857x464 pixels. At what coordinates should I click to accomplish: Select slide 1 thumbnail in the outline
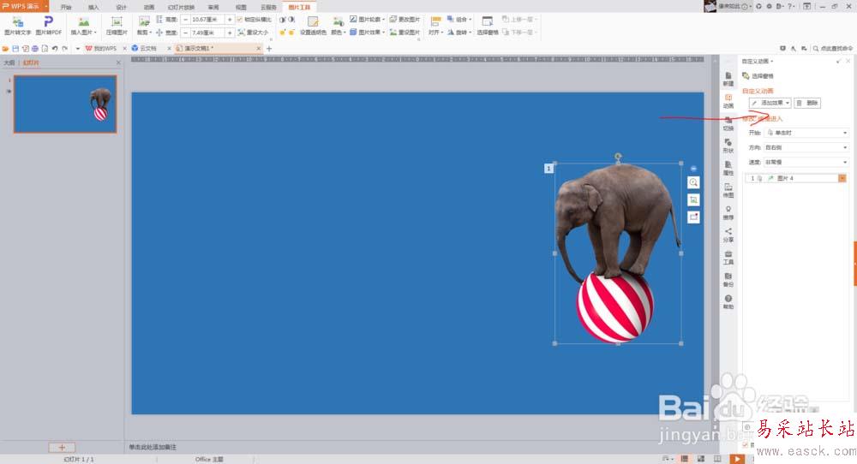coord(65,104)
